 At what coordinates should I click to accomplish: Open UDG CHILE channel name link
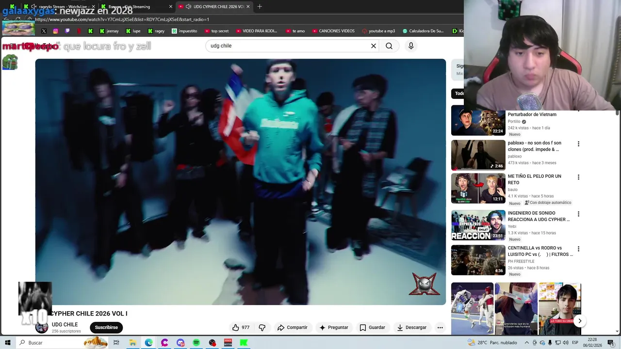[x=65, y=325]
